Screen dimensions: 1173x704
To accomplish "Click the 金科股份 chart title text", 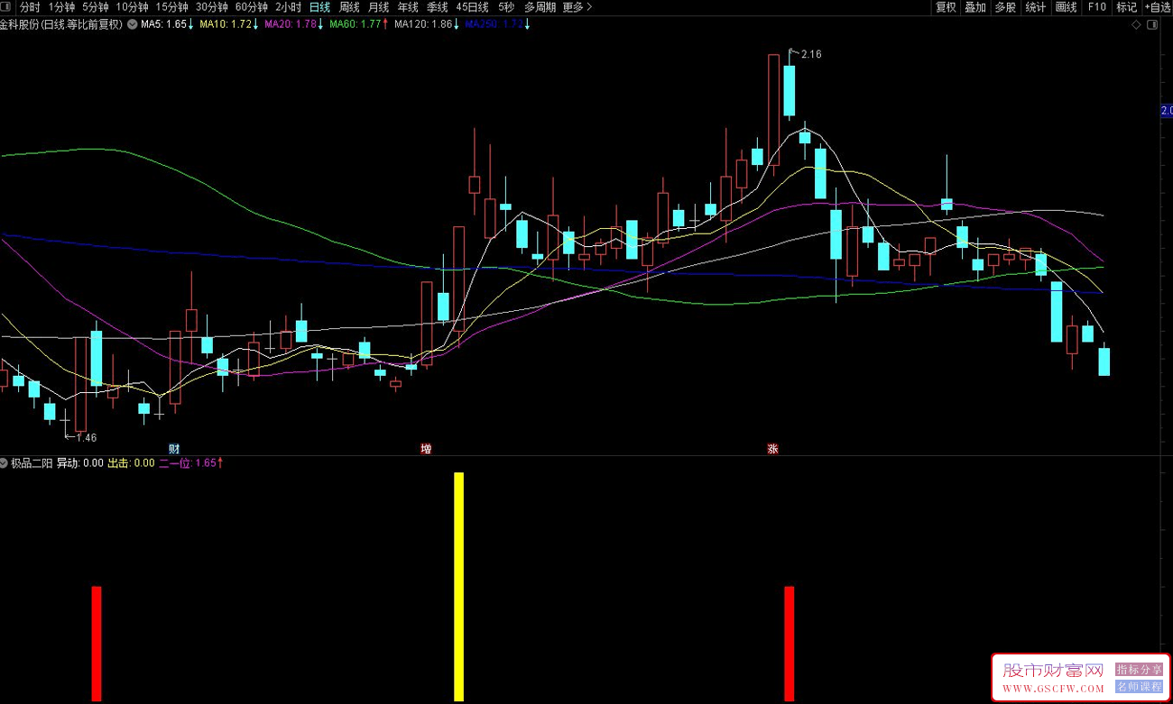I will pyautogui.click(x=61, y=24).
